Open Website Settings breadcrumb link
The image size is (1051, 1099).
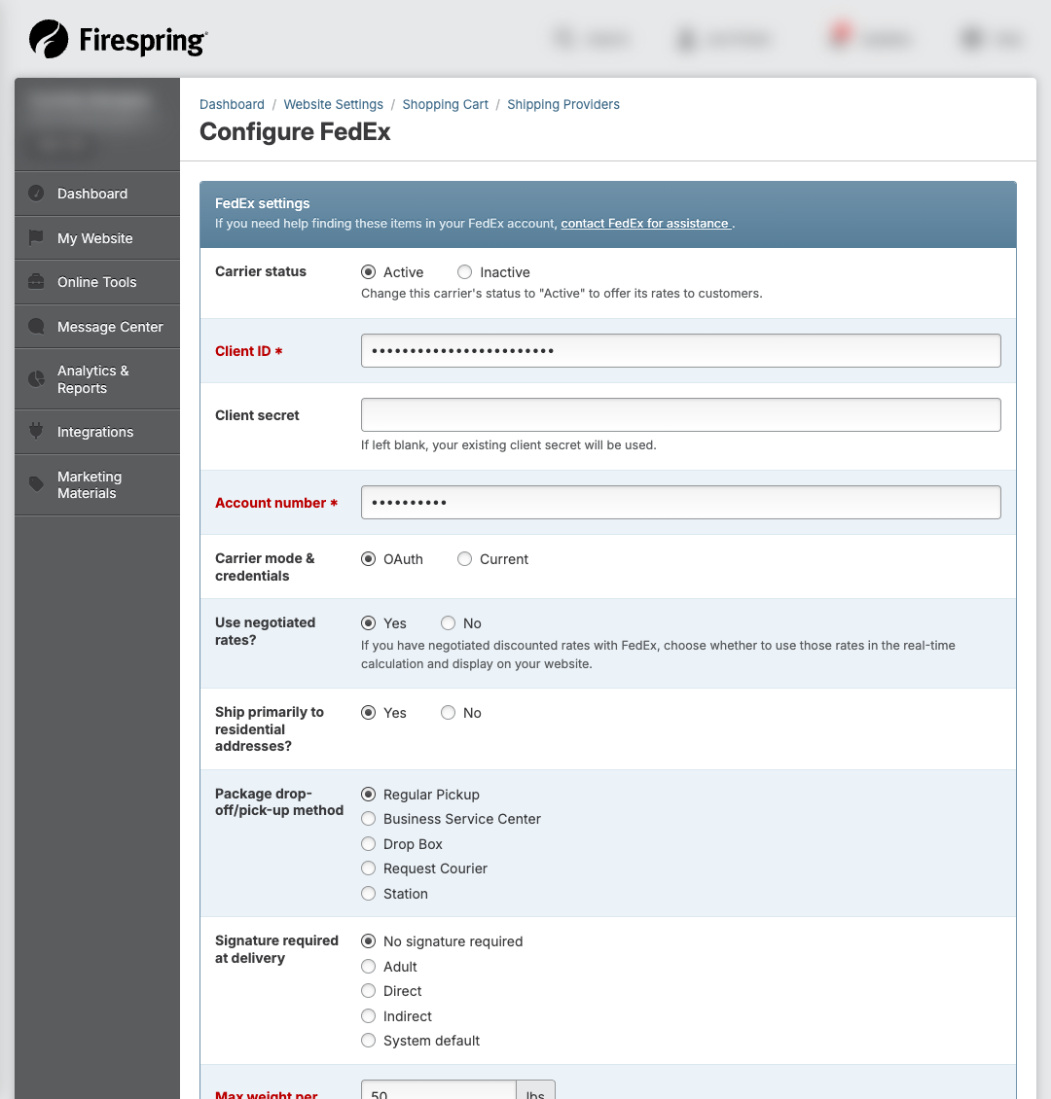pos(333,104)
